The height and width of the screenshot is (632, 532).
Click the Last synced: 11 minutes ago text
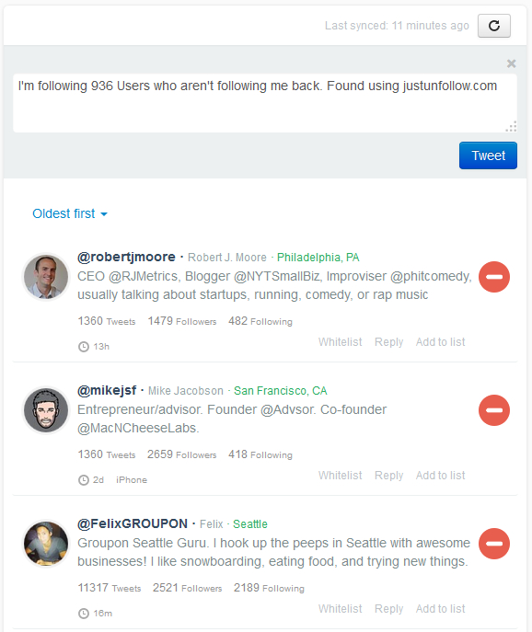click(x=397, y=26)
